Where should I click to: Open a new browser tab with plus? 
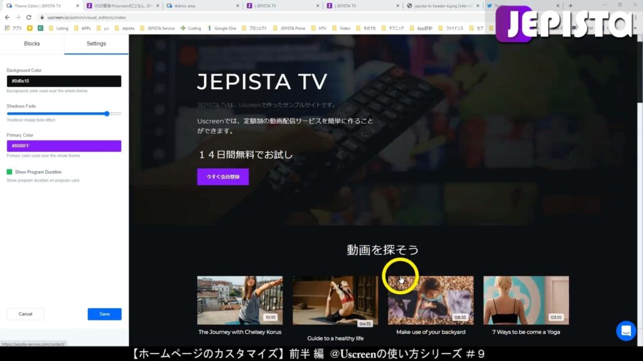coord(570,6)
